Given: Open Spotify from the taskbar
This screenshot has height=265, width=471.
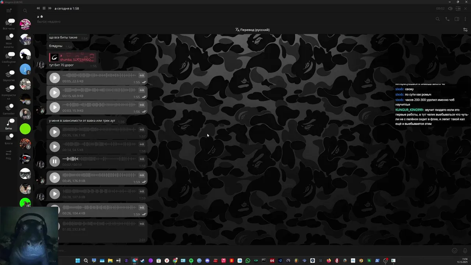Looking at the screenshot, I should 191,261.
